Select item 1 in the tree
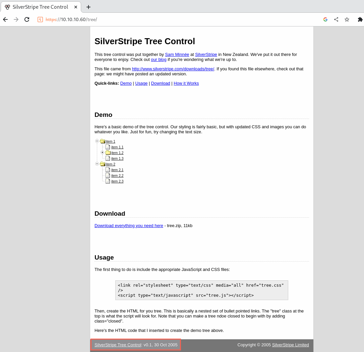 click(x=111, y=141)
